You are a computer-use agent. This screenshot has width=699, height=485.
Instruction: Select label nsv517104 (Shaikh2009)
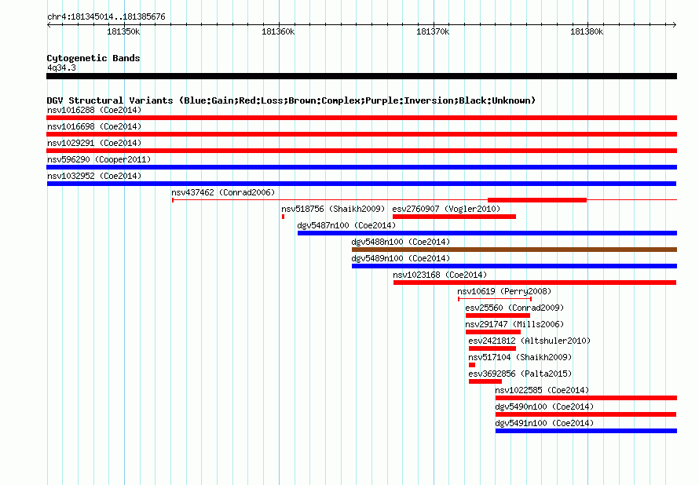[520, 357]
